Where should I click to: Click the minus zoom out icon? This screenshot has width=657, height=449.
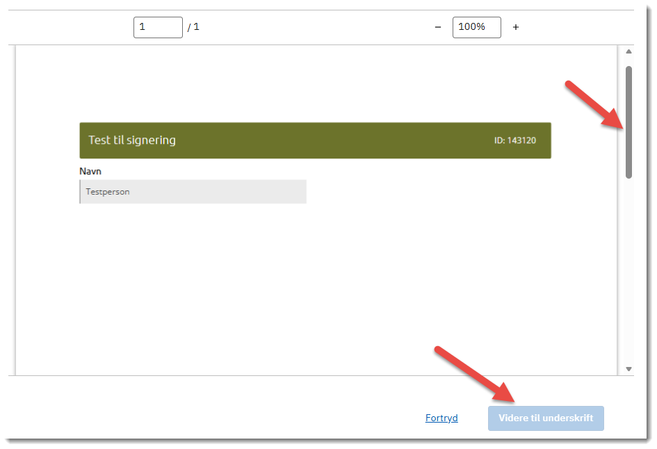[x=438, y=27]
